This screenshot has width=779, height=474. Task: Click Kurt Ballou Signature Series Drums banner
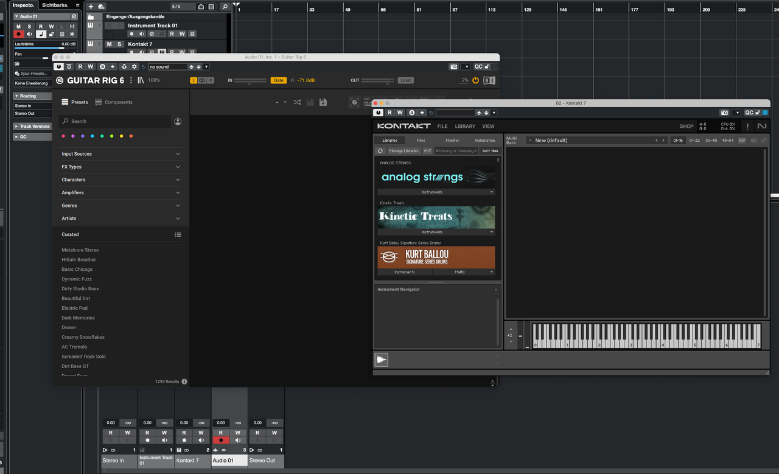(x=436, y=257)
